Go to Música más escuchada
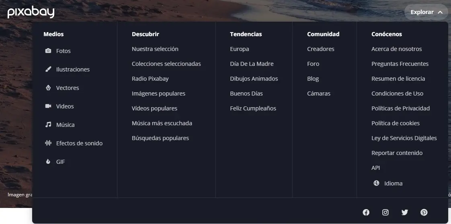This screenshot has height=224, width=451. (x=162, y=123)
